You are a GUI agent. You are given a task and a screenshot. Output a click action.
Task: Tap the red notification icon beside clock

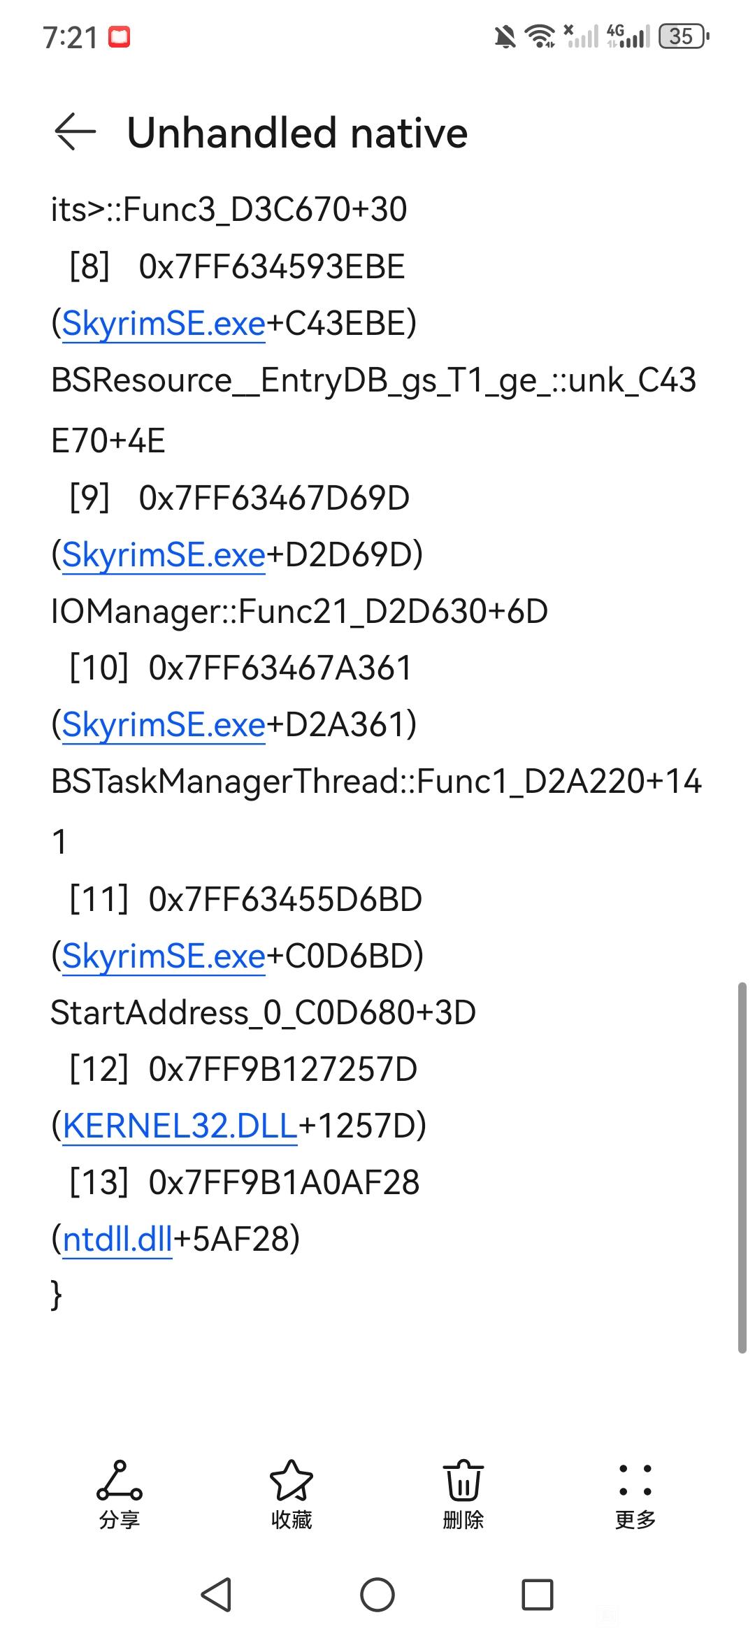point(120,37)
